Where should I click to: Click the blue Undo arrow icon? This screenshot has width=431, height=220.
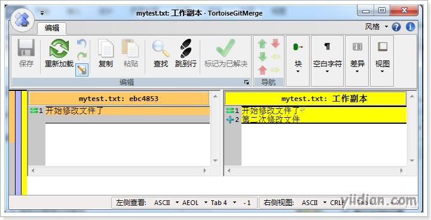(x=82, y=44)
